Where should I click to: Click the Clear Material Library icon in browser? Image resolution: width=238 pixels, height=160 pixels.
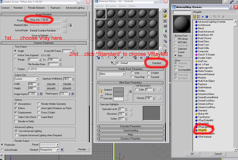pos(223,17)
